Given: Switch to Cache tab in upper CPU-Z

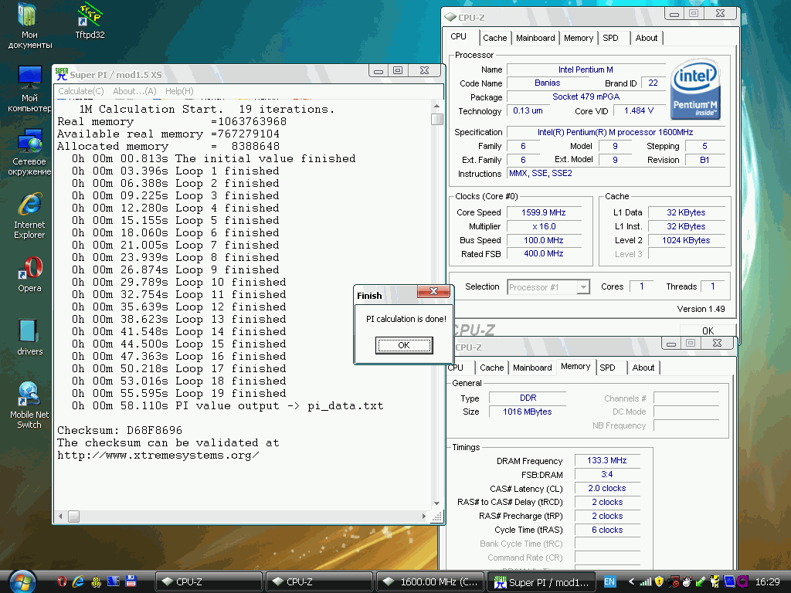Looking at the screenshot, I should coord(494,38).
